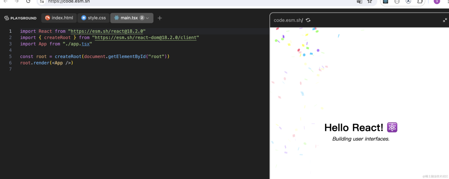Click { createRoot } import on line 2

(57, 37)
